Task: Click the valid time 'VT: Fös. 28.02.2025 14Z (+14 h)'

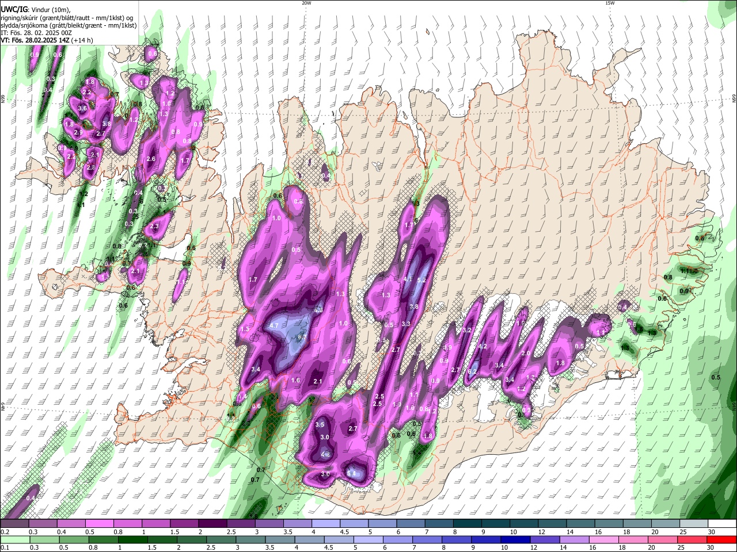Action: tap(47, 40)
